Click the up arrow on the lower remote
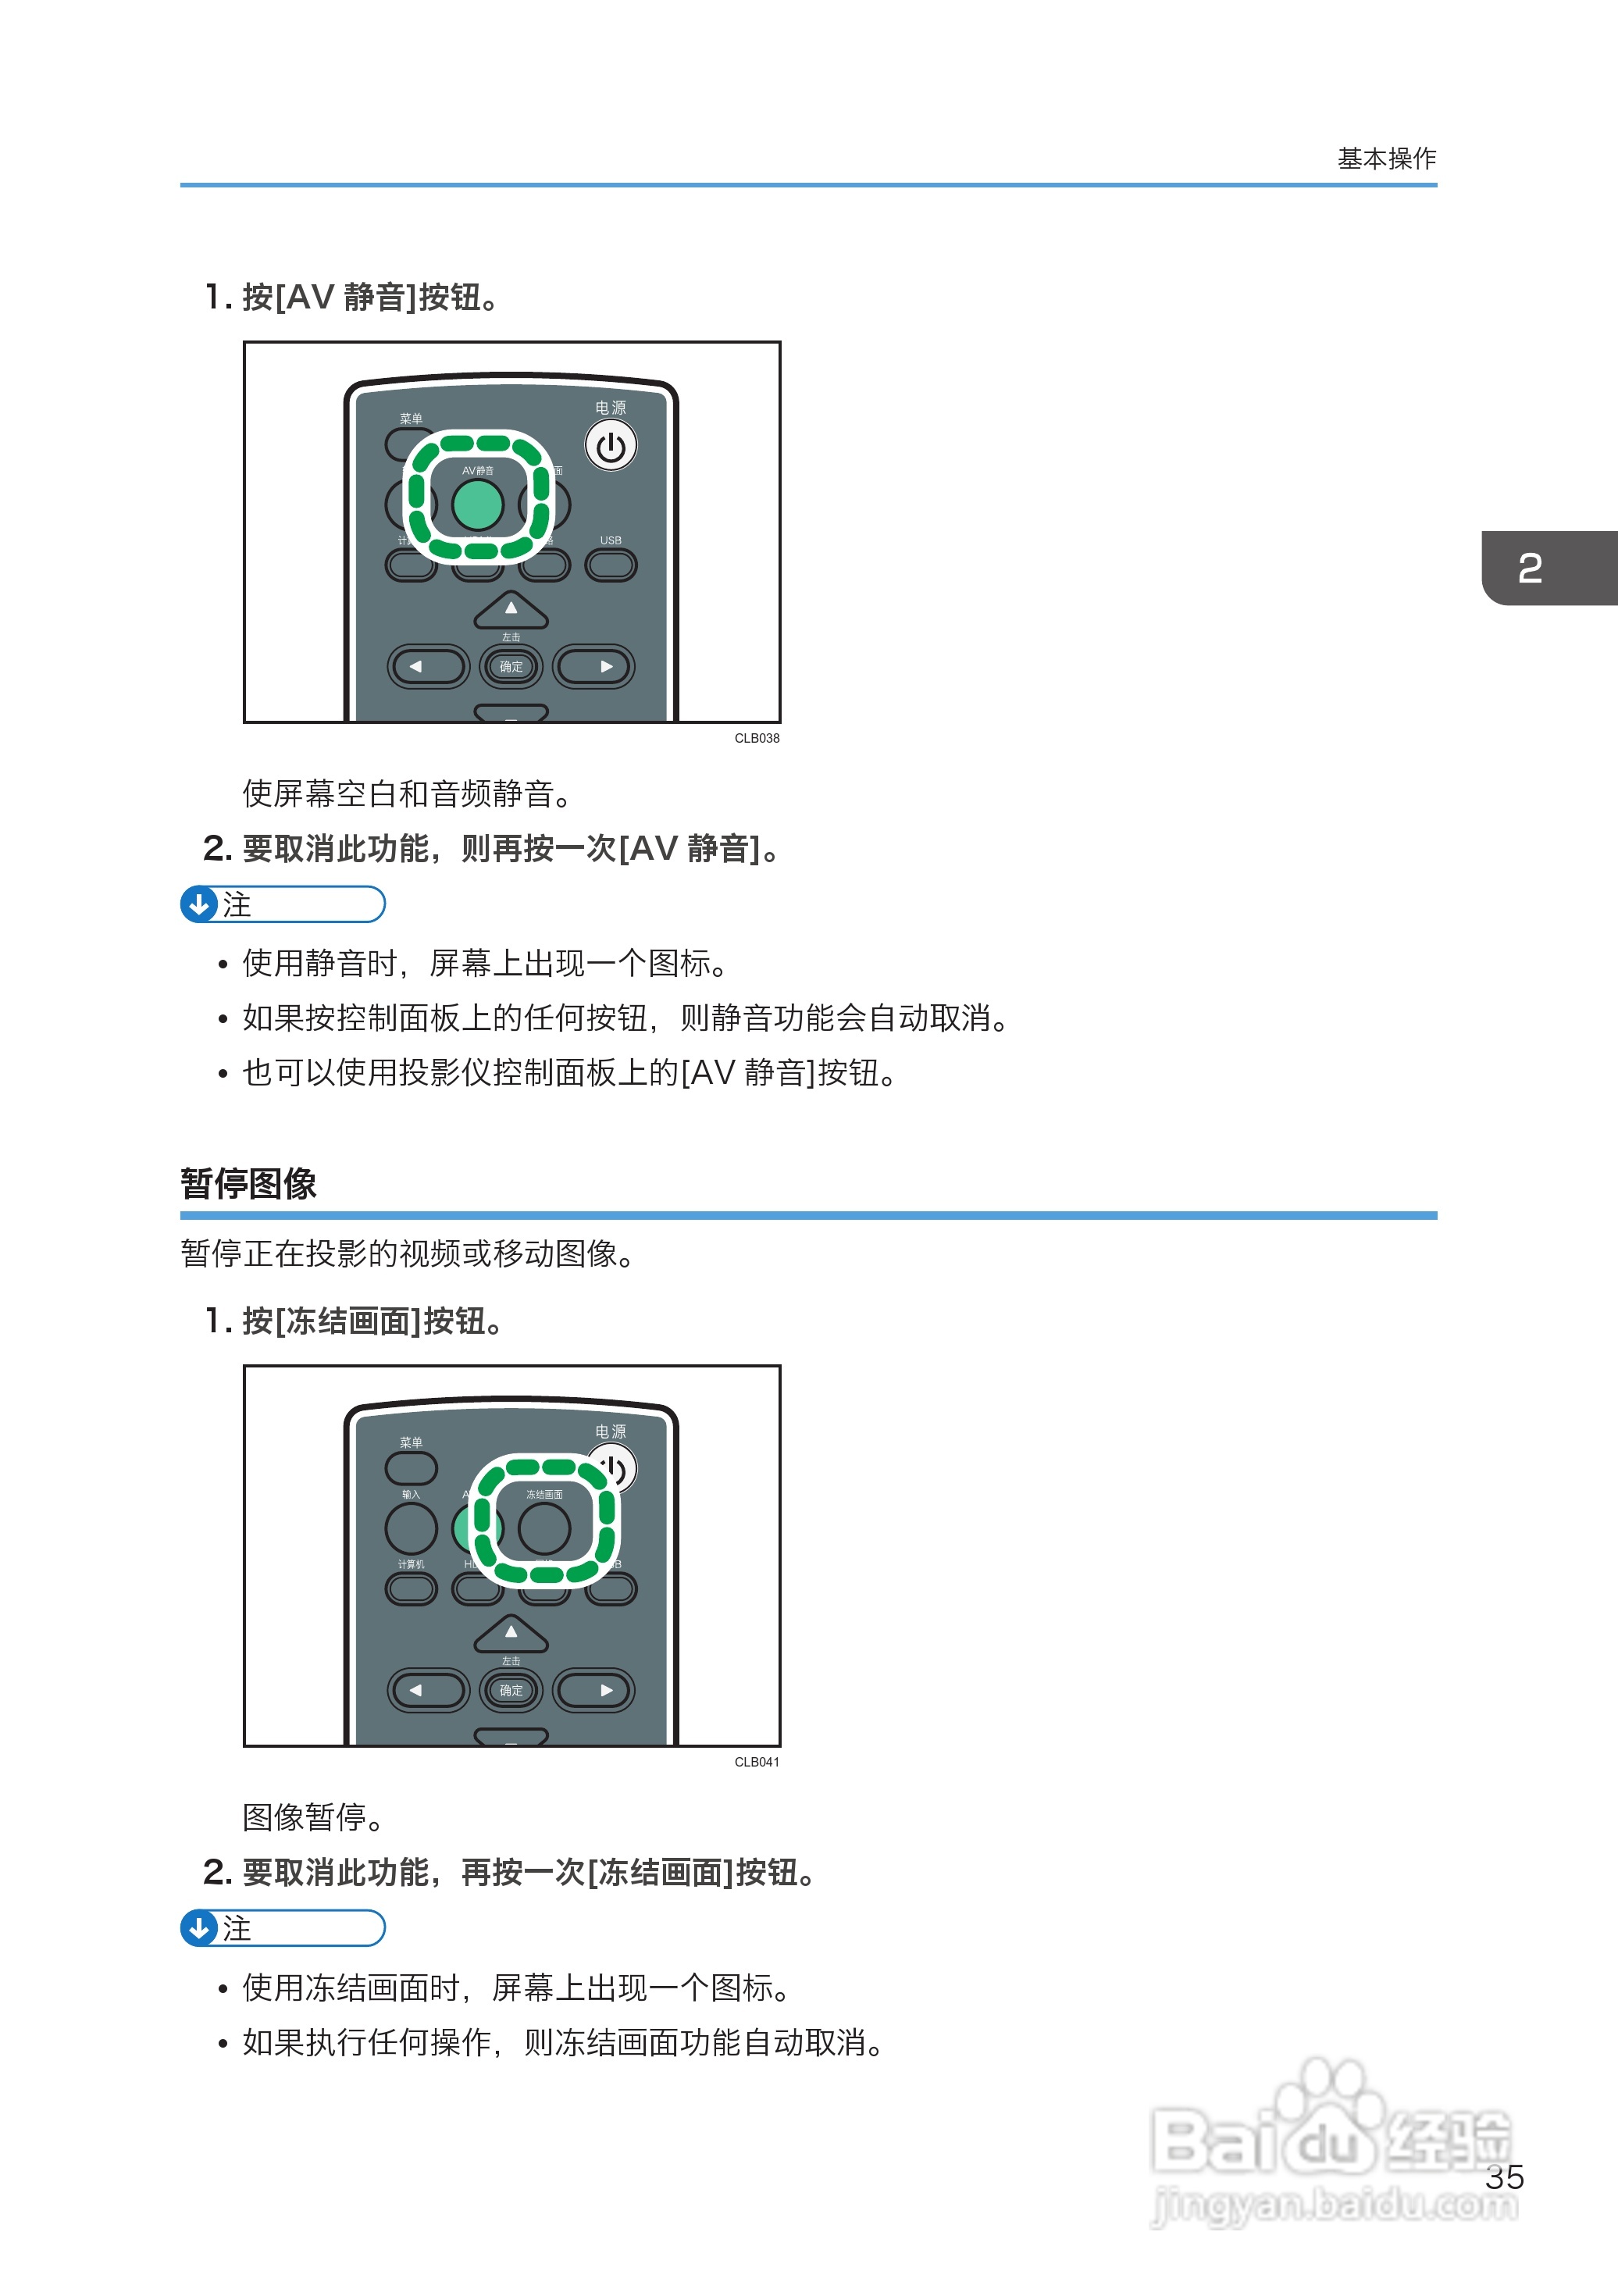The height and width of the screenshot is (2296, 1618). tap(511, 1633)
